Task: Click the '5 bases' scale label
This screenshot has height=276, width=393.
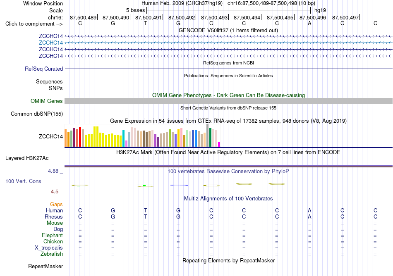Action: pyautogui.click(x=135, y=10)
